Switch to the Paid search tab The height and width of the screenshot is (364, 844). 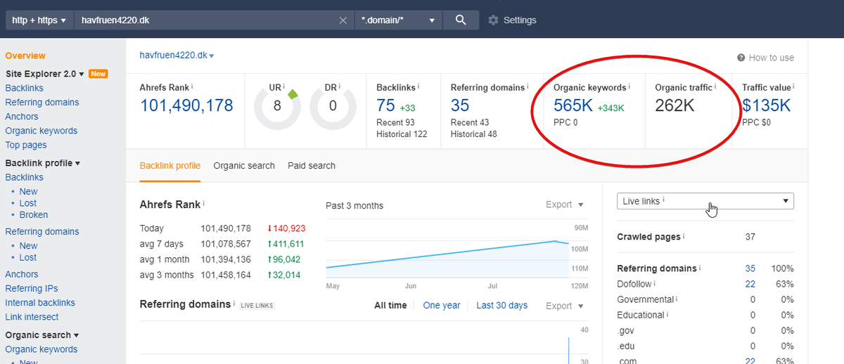click(312, 166)
